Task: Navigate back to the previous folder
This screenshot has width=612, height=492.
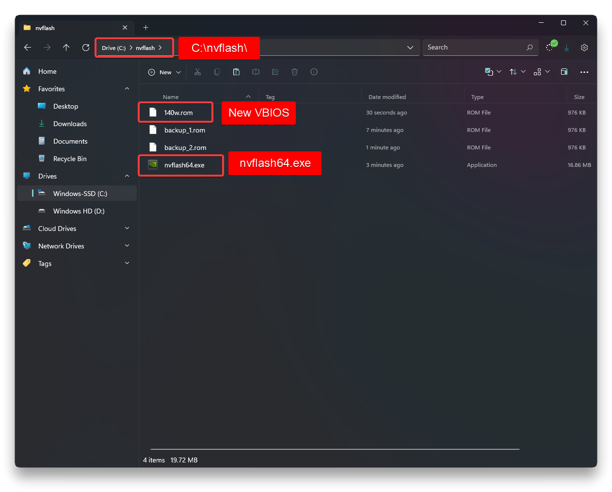Action: click(x=28, y=48)
